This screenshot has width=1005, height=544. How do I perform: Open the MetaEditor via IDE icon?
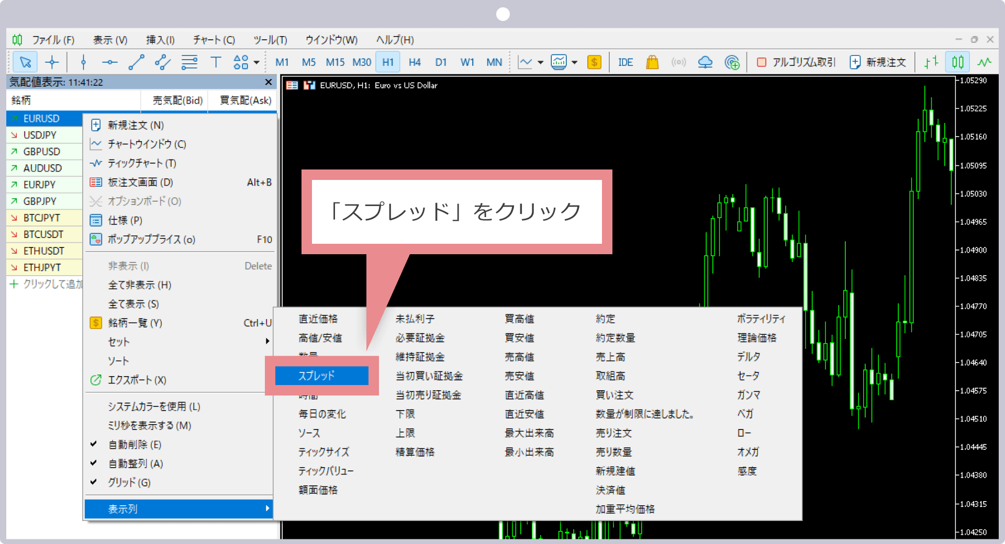tap(625, 62)
